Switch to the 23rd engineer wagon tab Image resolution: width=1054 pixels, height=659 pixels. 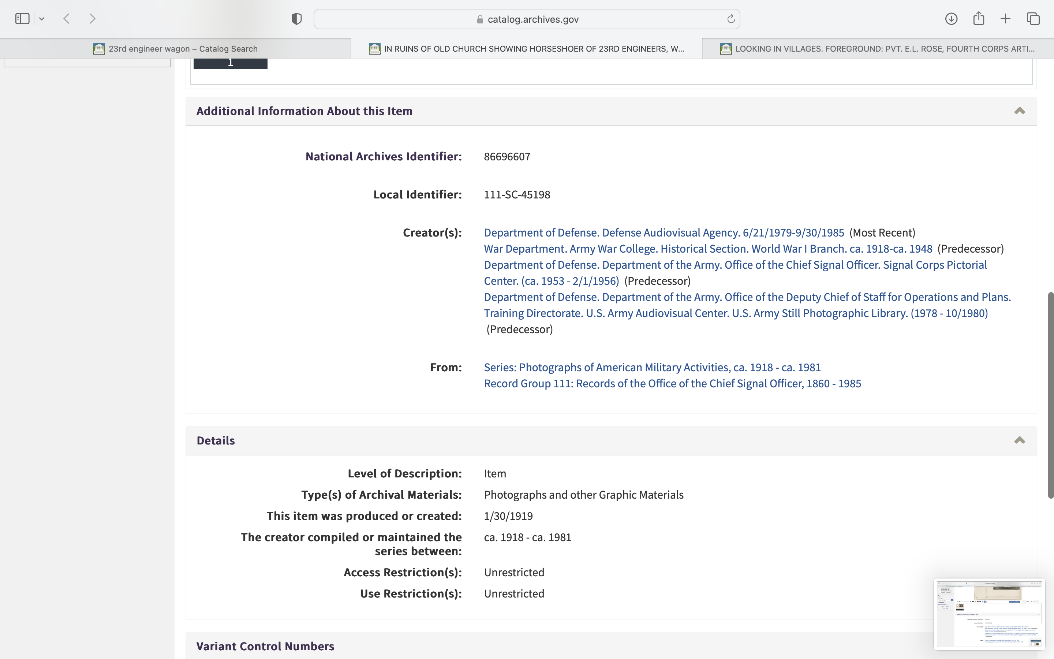click(176, 49)
